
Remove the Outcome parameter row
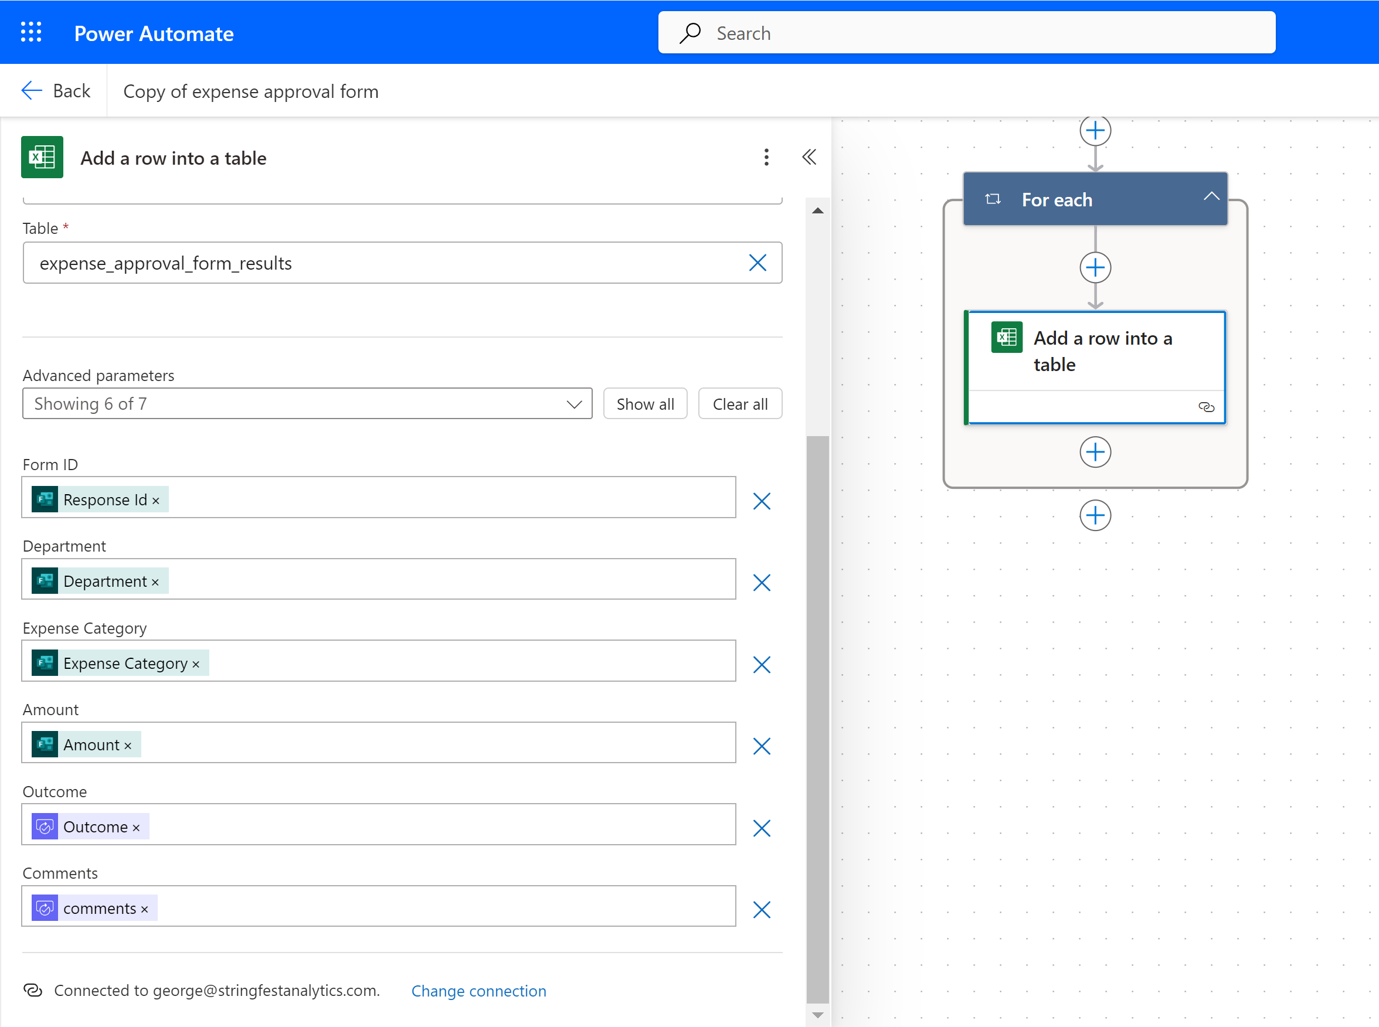pyautogui.click(x=762, y=828)
